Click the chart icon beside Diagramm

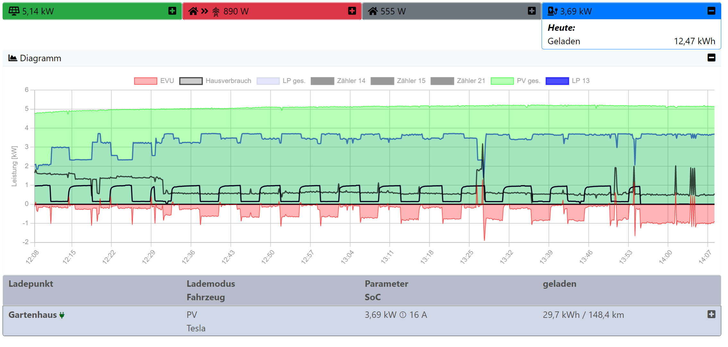tap(13, 58)
